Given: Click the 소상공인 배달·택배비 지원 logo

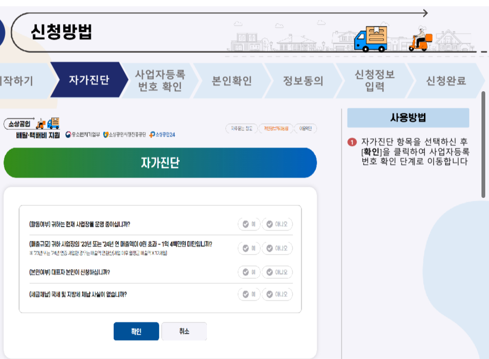Looking at the screenshot, I should point(32,128).
